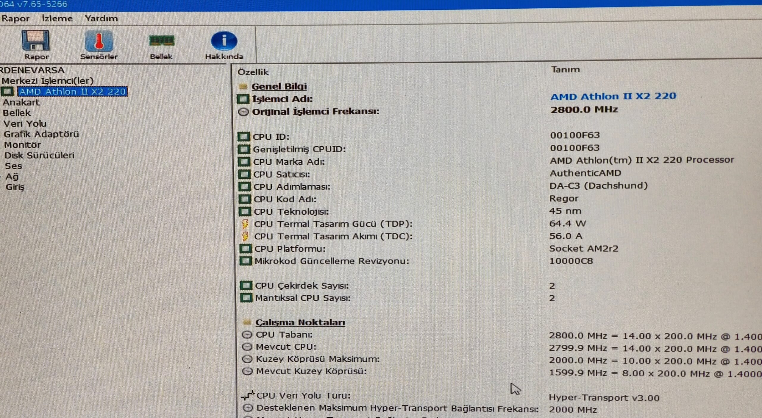Click the Genel Bilgi section heading

click(279, 86)
